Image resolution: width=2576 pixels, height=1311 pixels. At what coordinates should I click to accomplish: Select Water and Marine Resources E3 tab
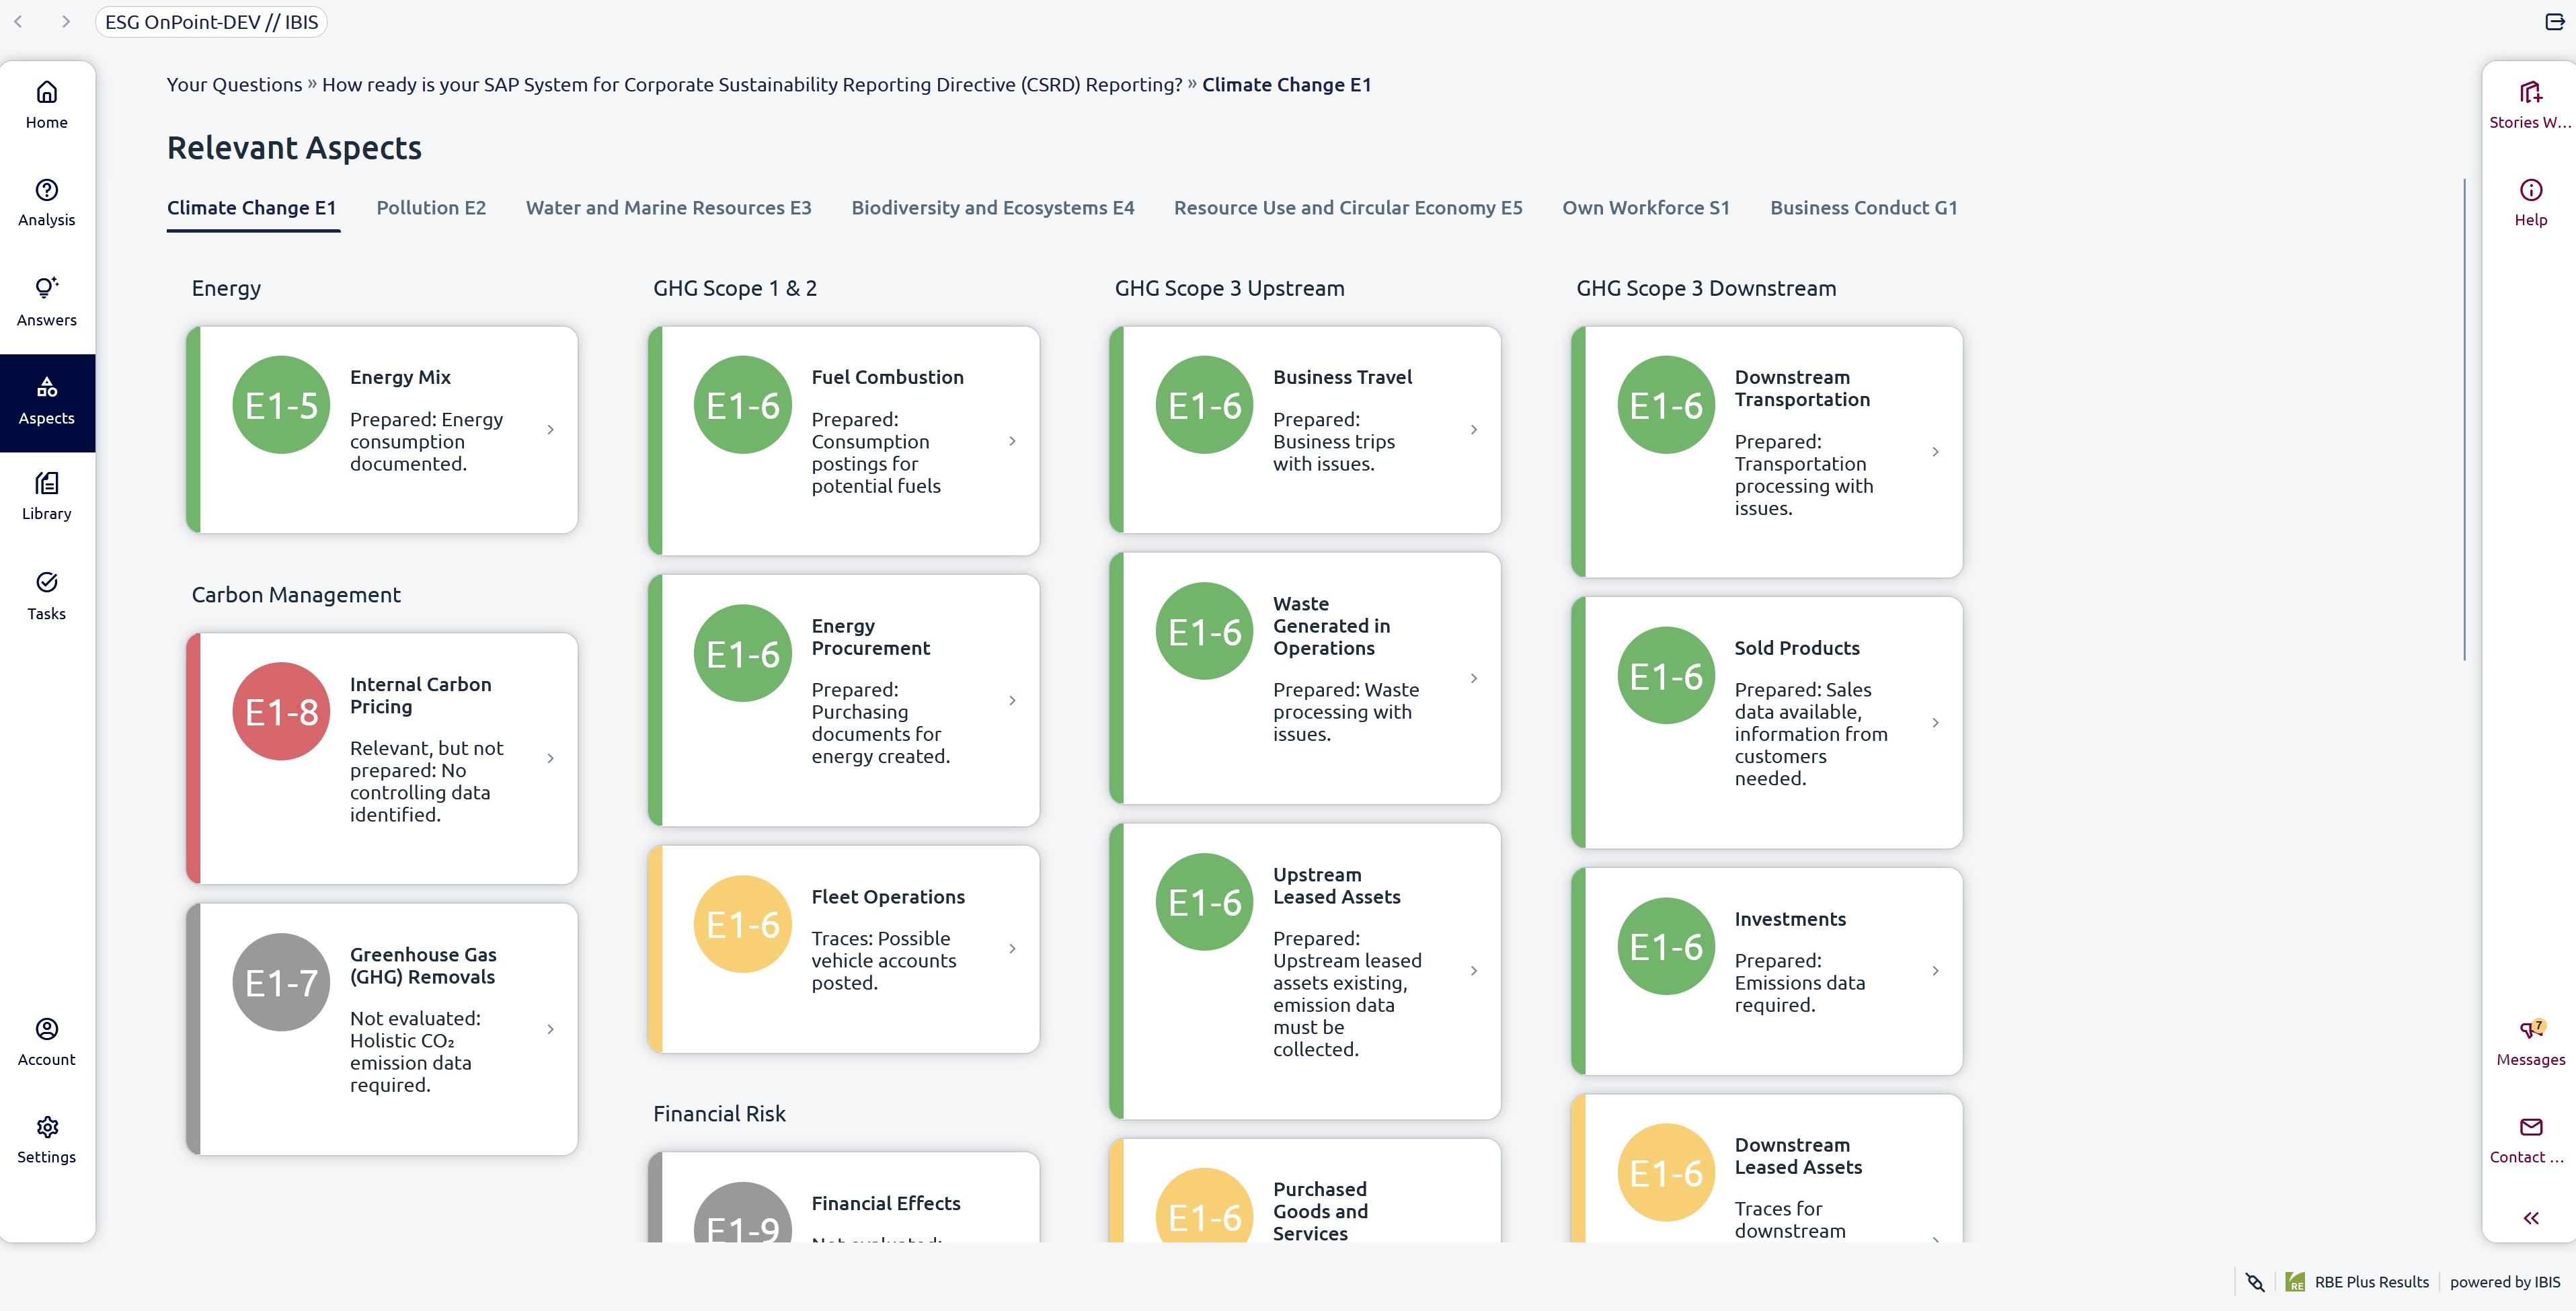tap(668, 207)
